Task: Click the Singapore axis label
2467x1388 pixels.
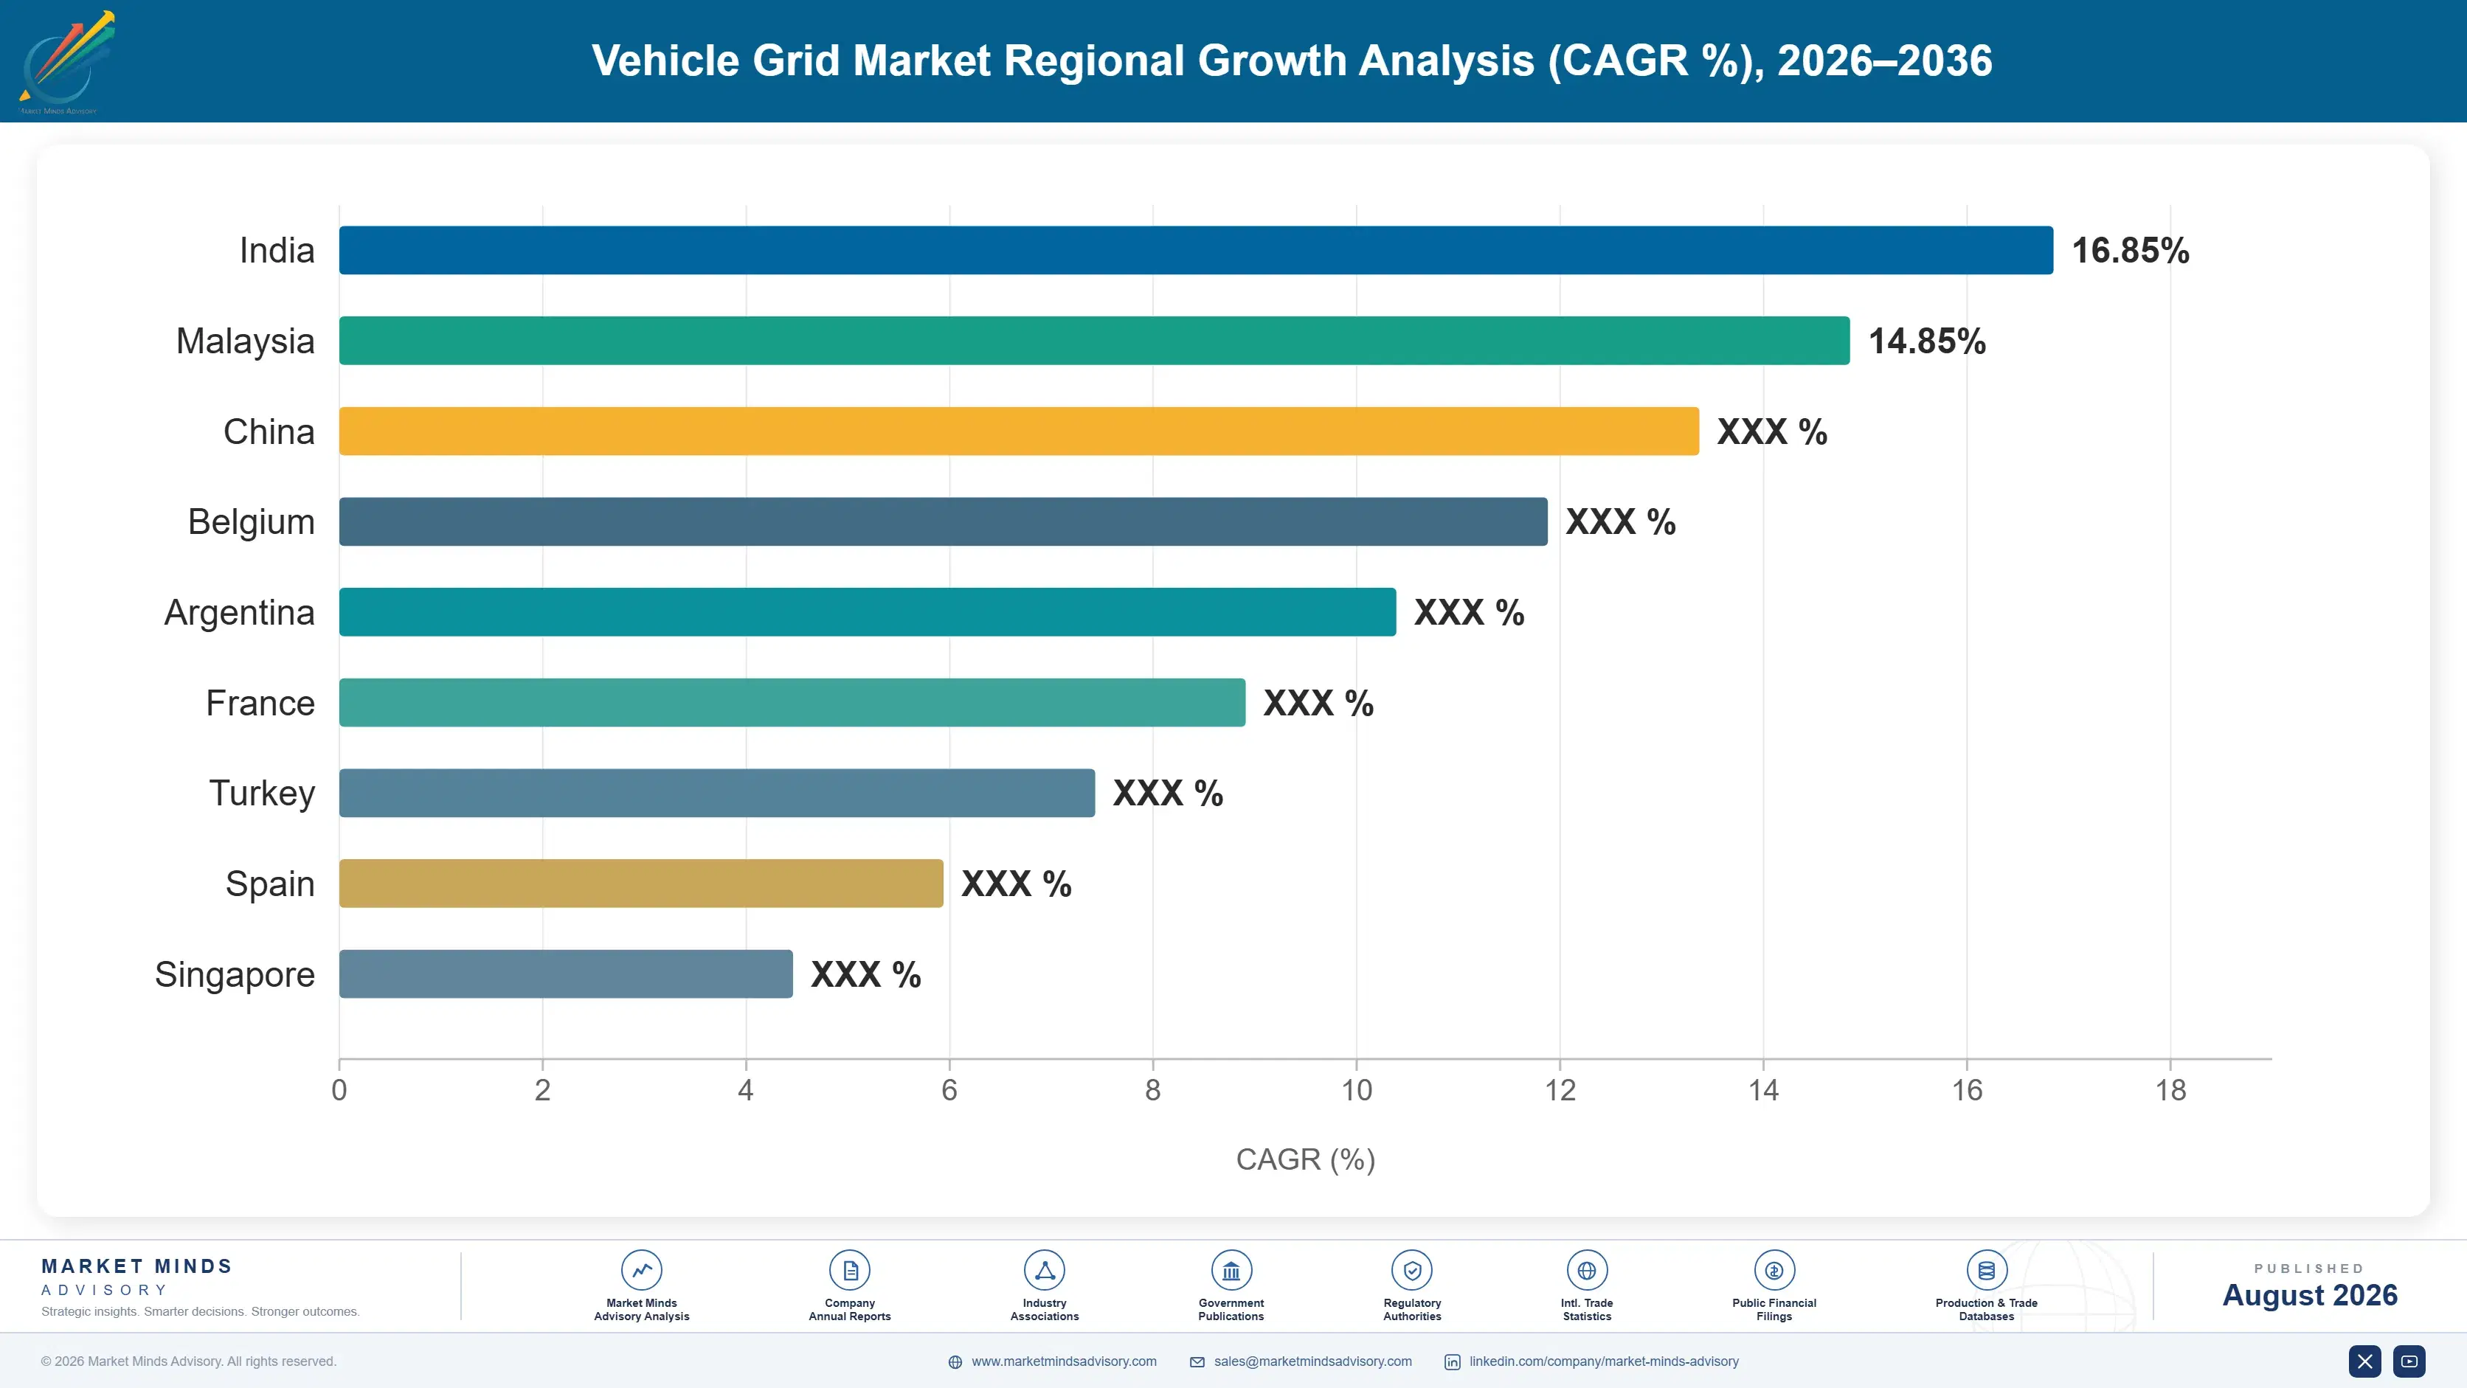Action: click(x=235, y=974)
